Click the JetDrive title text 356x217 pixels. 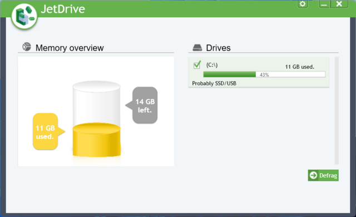tap(63, 9)
